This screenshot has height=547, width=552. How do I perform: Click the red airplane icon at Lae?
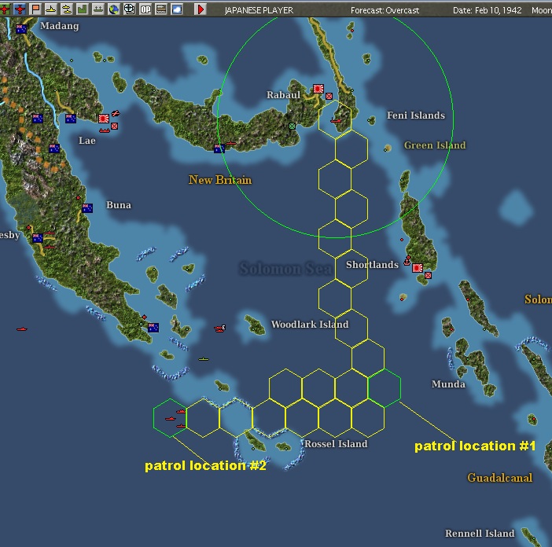tap(116, 113)
